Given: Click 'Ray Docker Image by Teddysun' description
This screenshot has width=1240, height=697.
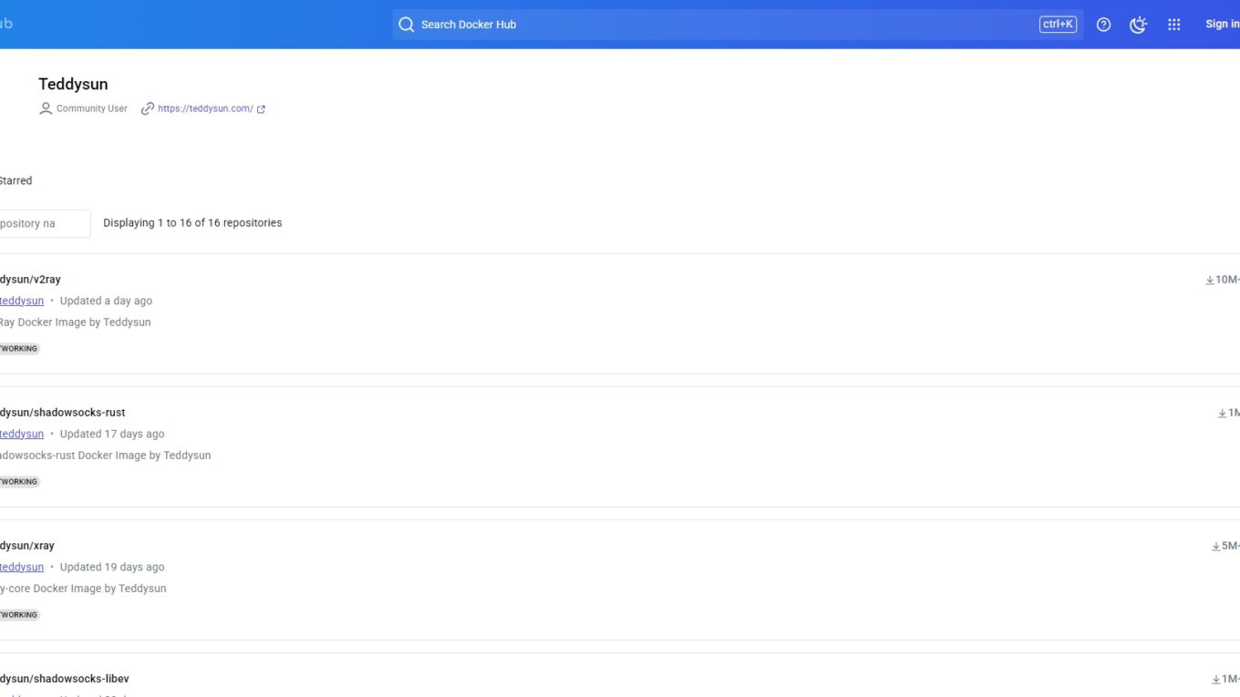Looking at the screenshot, I should tap(75, 322).
